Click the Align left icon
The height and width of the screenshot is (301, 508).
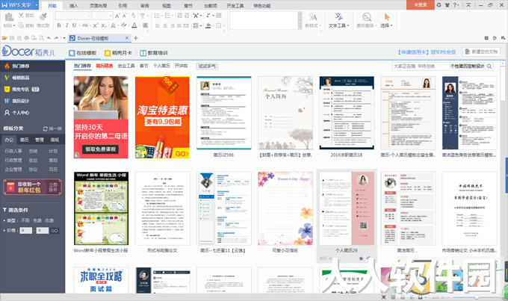tap(158, 25)
